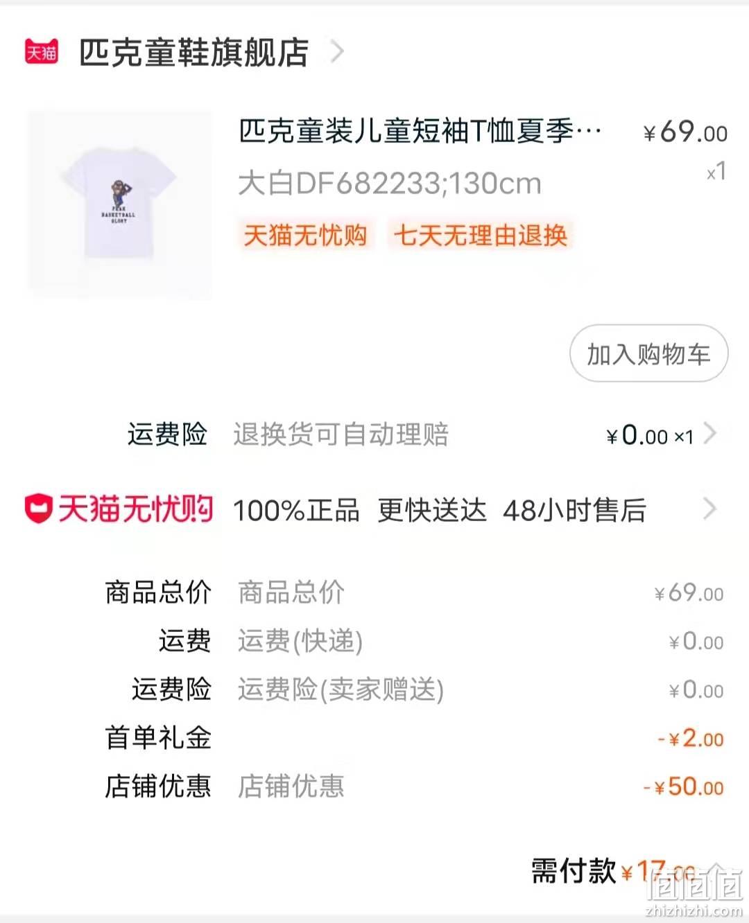Image resolution: width=749 pixels, height=923 pixels.
Task: View the white T-shirt product thumbnail
Action: pyautogui.click(x=119, y=205)
